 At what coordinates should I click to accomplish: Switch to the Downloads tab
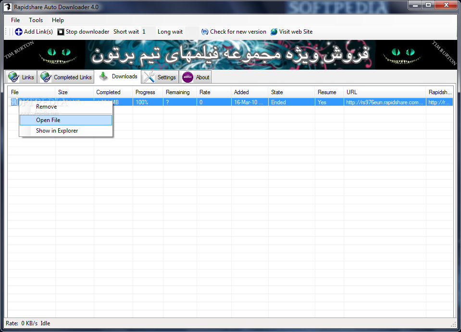tap(118, 76)
